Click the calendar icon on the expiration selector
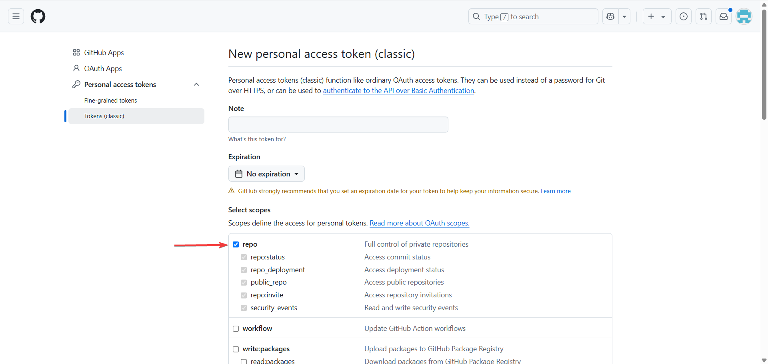The image size is (768, 364). [x=238, y=174]
